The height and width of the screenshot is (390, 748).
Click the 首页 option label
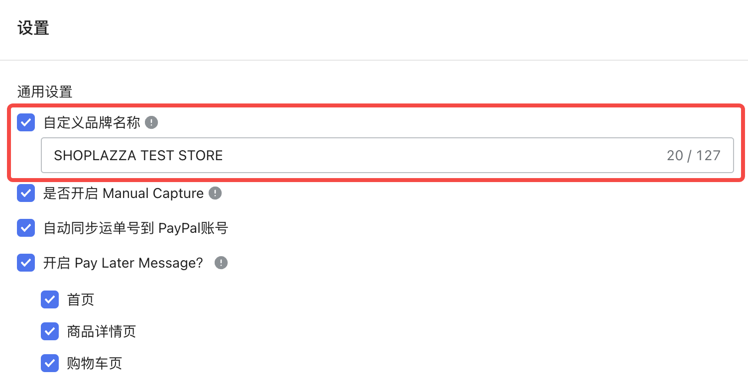click(81, 299)
